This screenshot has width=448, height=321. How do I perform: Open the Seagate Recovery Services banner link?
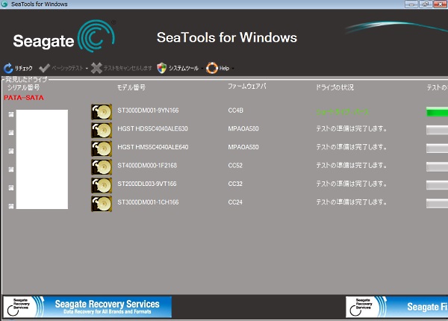click(87, 307)
